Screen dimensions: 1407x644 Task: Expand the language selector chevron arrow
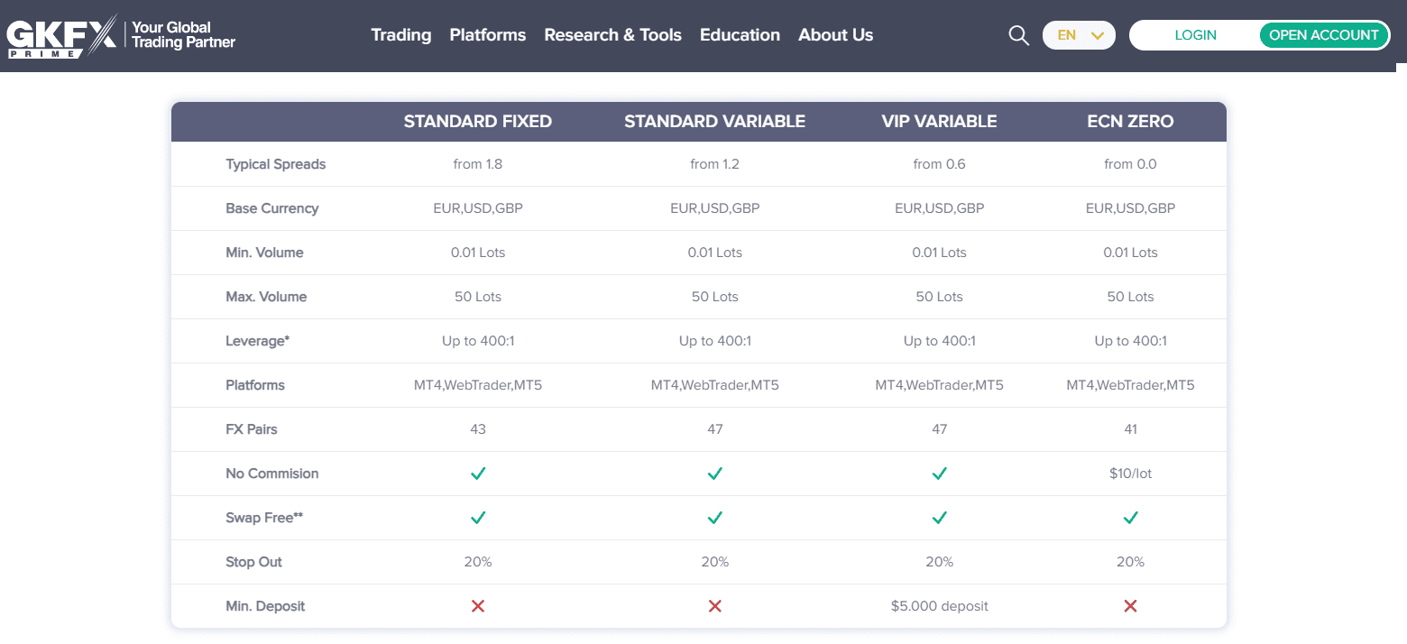click(x=1099, y=35)
